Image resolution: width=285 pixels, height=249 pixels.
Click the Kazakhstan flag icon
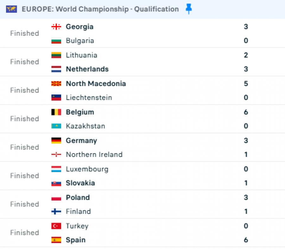(56, 126)
